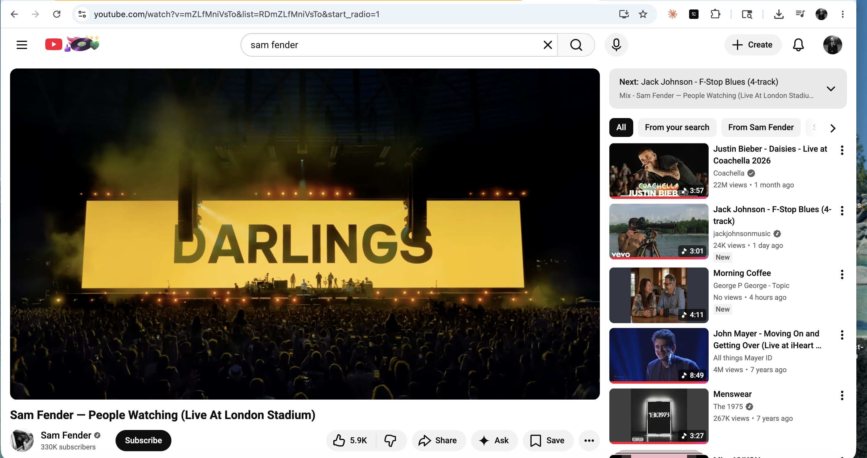Expand the Mix playlist panel chevron
867x458 pixels.
pyautogui.click(x=831, y=89)
